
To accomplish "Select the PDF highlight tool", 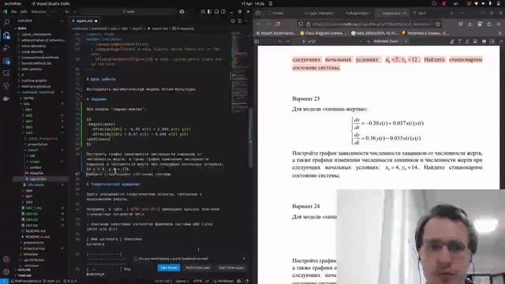I will tap(452, 42).
